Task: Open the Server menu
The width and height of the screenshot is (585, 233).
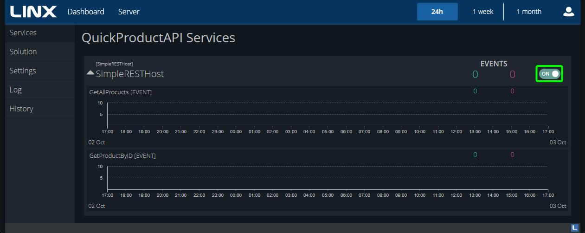Action: tap(129, 12)
